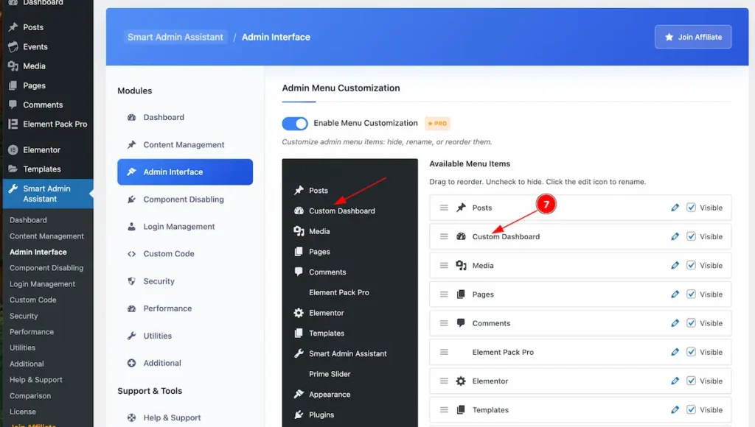Click the Join Affiliate button
Viewport: 755px width, 427px height.
tap(693, 37)
